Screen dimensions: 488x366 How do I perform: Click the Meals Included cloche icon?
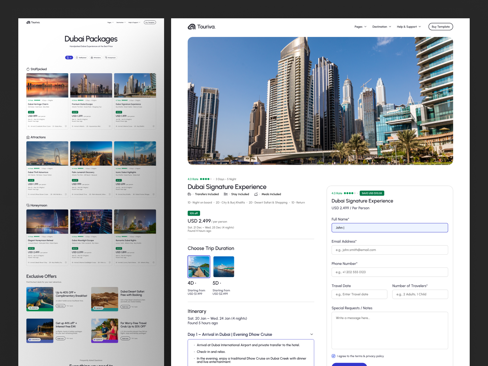256,194
